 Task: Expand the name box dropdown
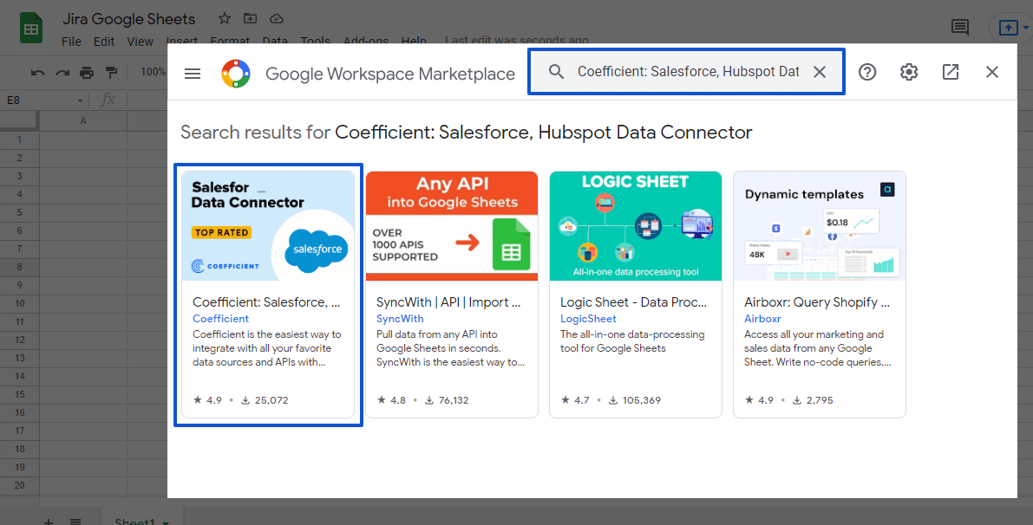pyautogui.click(x=81, y=100)
